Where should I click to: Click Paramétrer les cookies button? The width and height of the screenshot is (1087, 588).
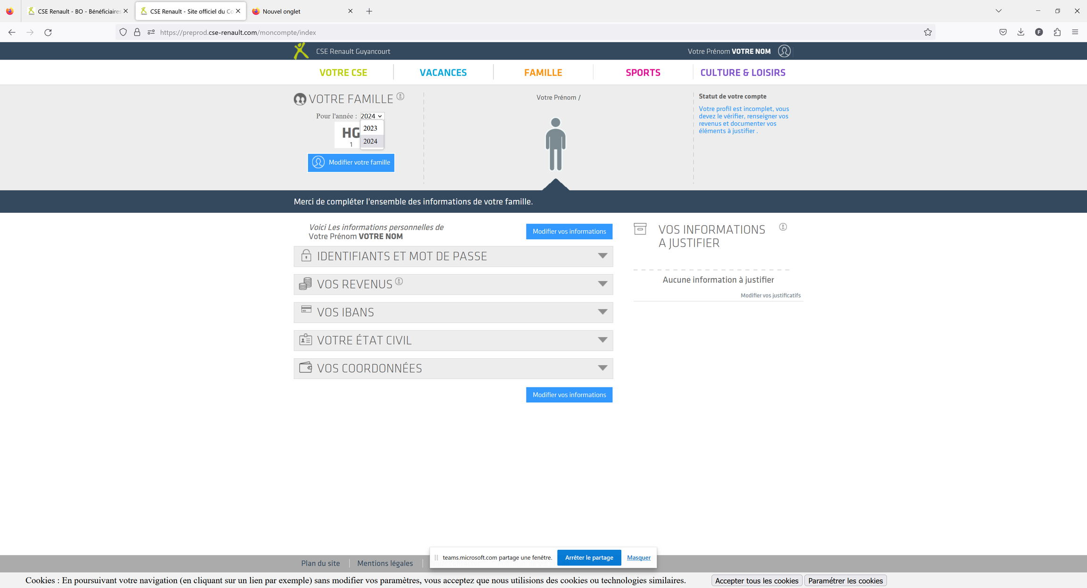pos(845,581)
